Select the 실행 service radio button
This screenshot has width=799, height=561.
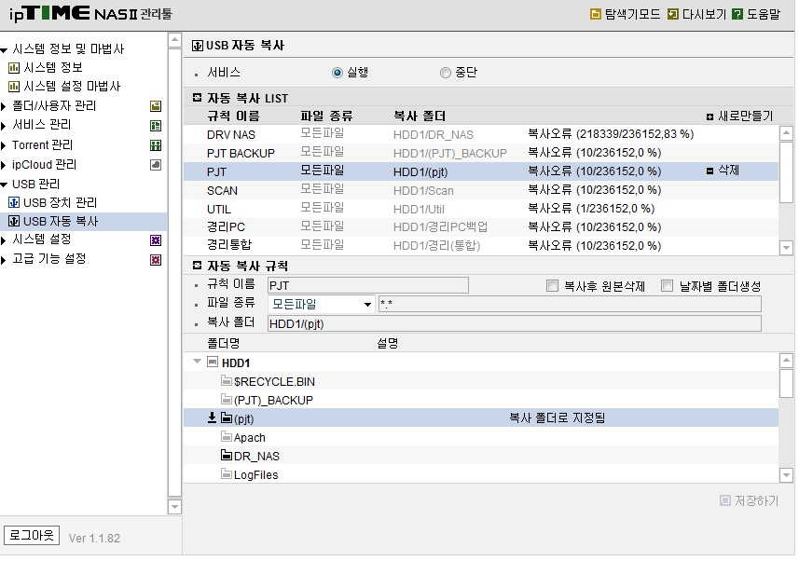[338, 73]
